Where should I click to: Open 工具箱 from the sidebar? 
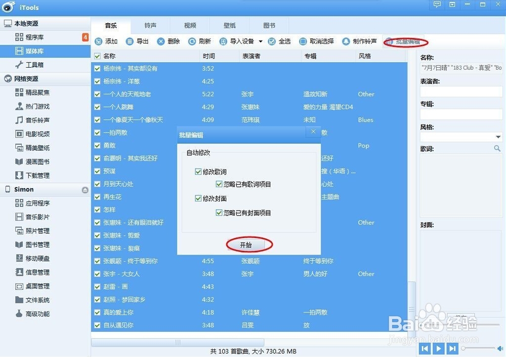tap(45, 65)
